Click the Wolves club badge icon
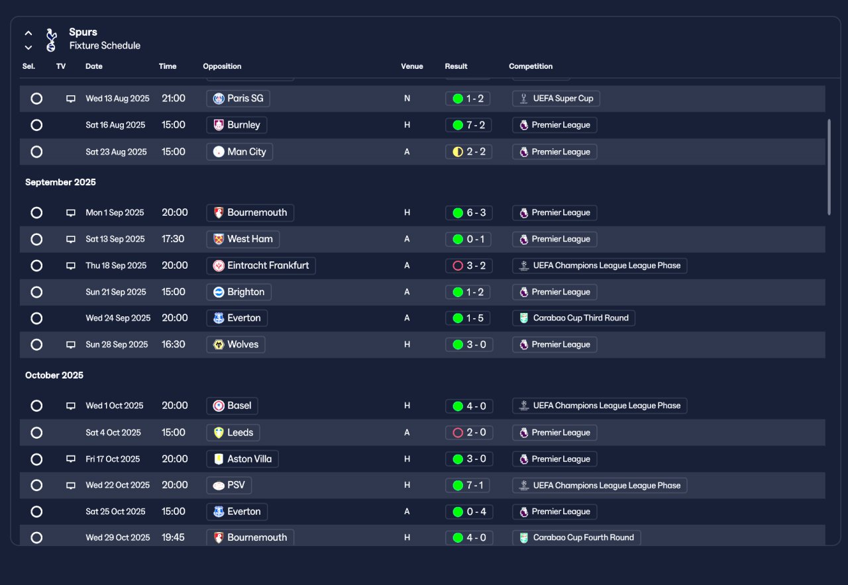848x585 pixels. 219,345
